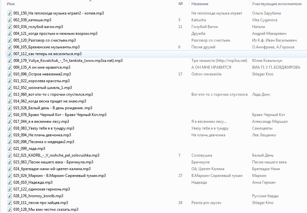The width and height of the screenshot is (307, 213).
Task: Click the audio icon beside 021_099_лада.mp3
Action: tap(9, 149)
